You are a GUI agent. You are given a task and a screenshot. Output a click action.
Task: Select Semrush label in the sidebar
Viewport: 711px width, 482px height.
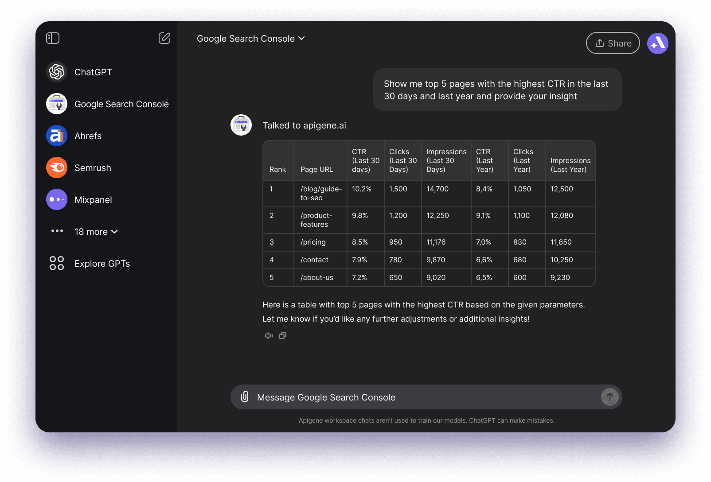point(93,168)
